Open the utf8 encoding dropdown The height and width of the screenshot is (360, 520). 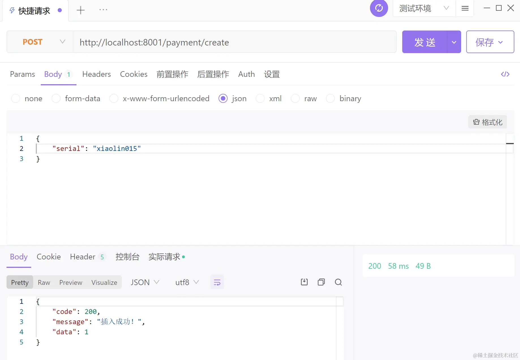pyautogui.click(x=186, y=282)
